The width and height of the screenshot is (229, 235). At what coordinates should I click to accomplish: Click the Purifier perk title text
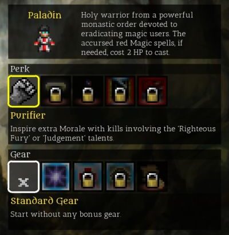(x=28, y=115)
